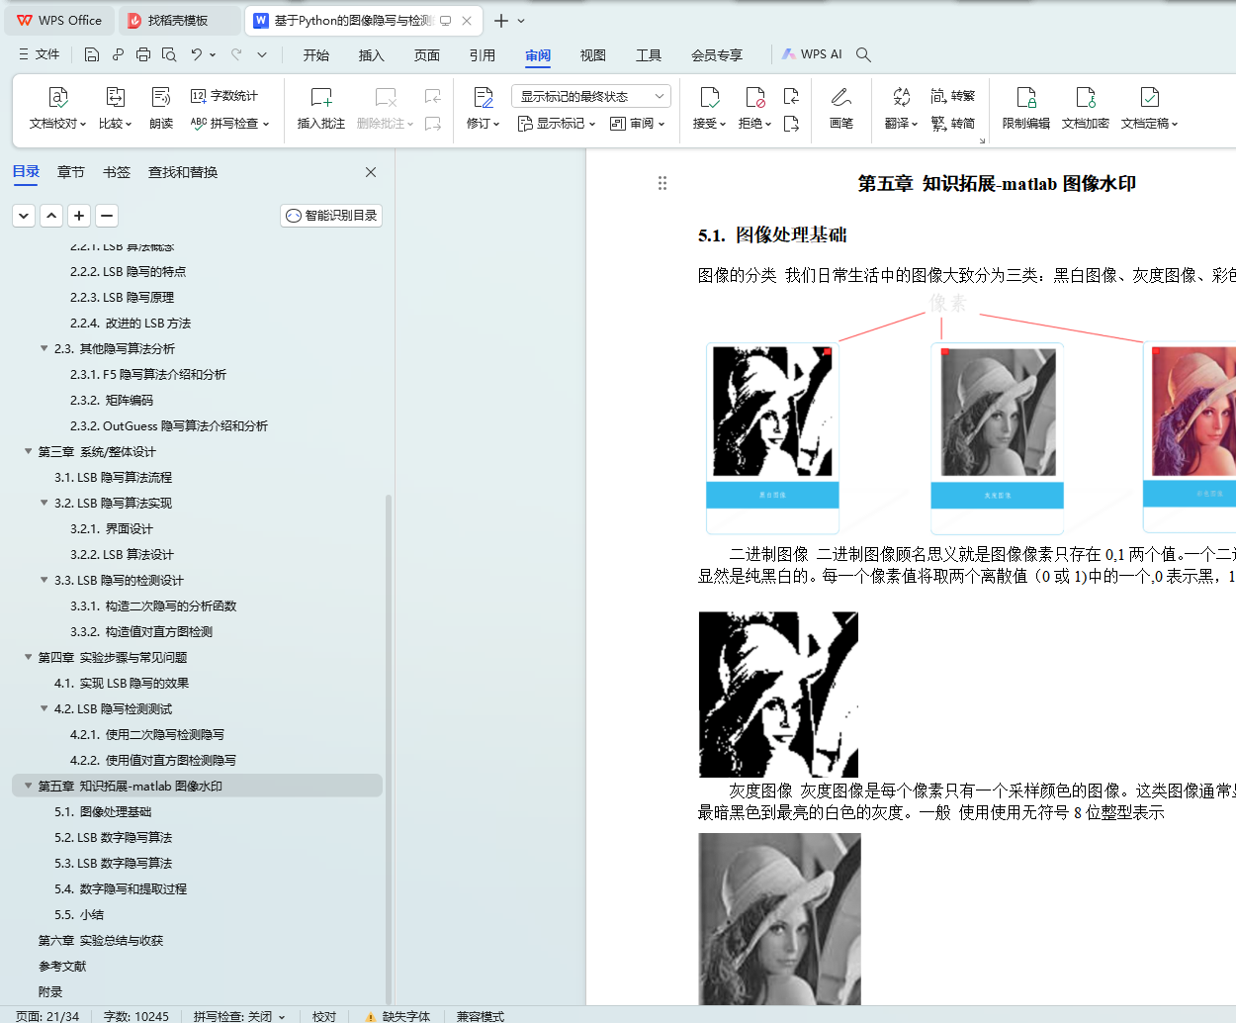
Task: Click the print icon in quick access bar
Action: (x=143, y=54)
